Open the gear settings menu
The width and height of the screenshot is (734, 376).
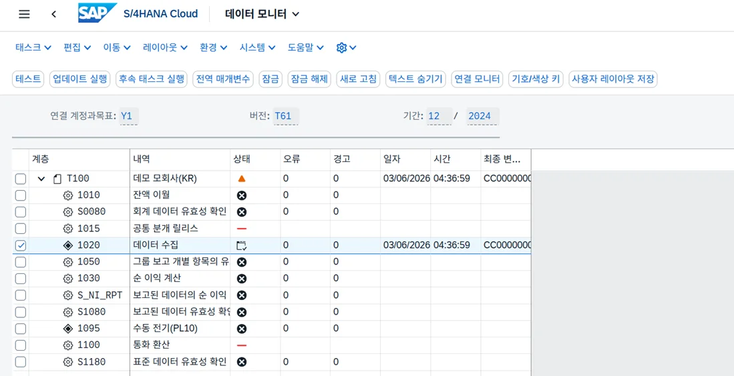coord(347,47)
